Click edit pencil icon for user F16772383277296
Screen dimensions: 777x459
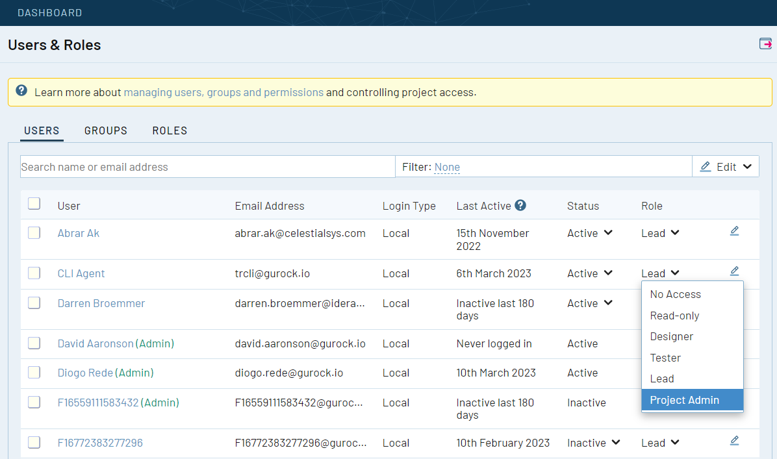click(x=734, y=441)
